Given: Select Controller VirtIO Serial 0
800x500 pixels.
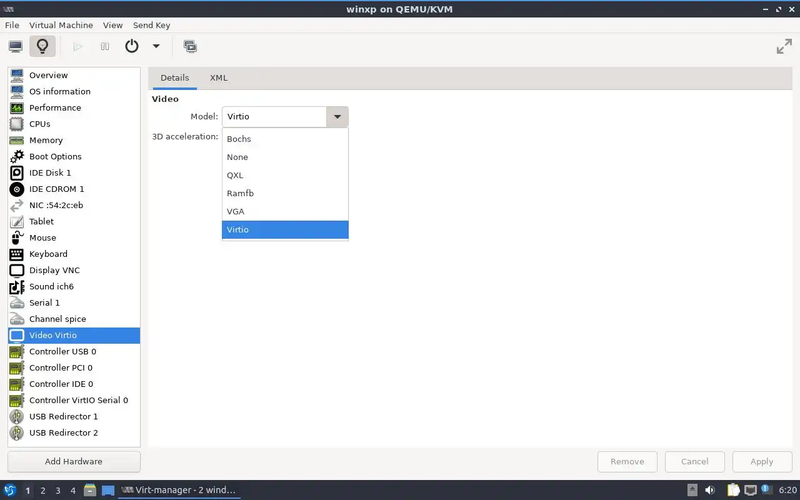Looking at the screenshot, I should [74, 400].
